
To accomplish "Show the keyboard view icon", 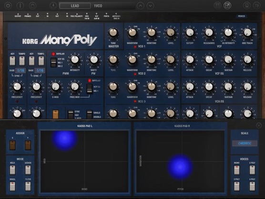I will [x=217, y=6].
